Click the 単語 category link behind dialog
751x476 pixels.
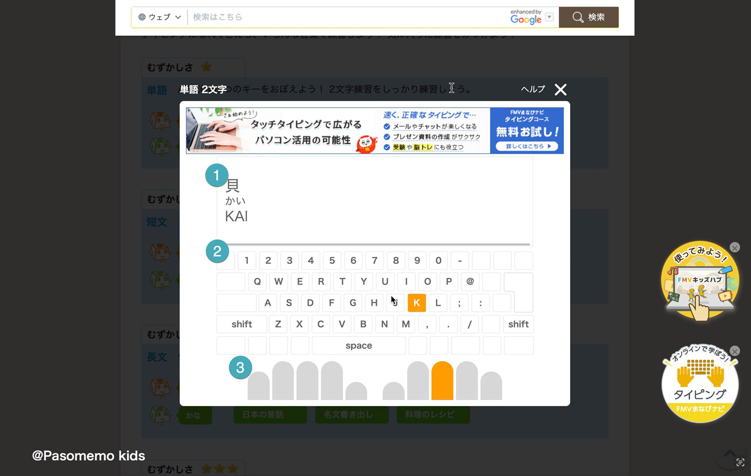pyautogui.click(x=157, y=90)
